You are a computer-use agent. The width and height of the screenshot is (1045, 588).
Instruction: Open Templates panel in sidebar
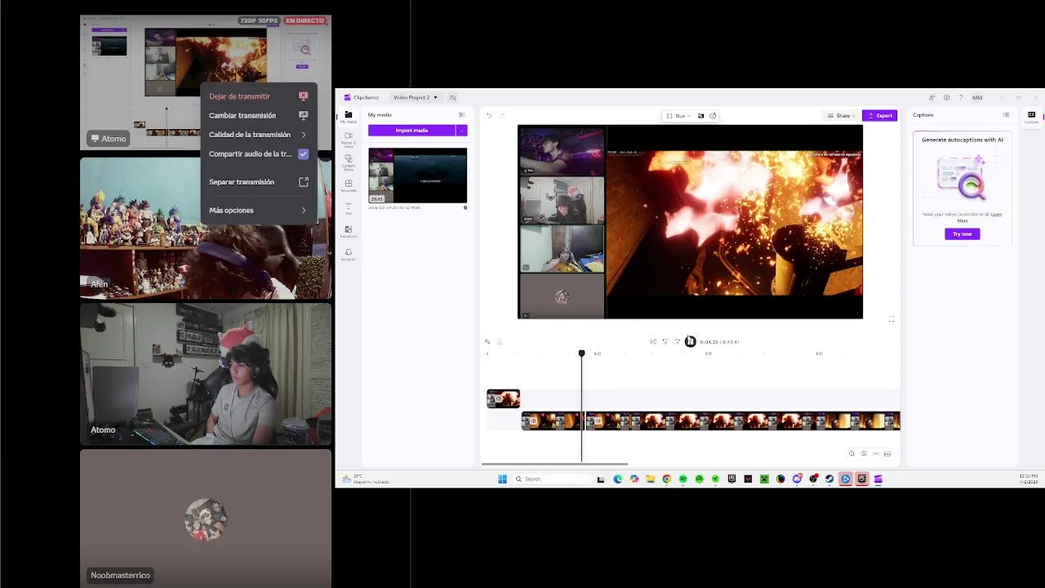pyautogui.click(x=349, y=186)
